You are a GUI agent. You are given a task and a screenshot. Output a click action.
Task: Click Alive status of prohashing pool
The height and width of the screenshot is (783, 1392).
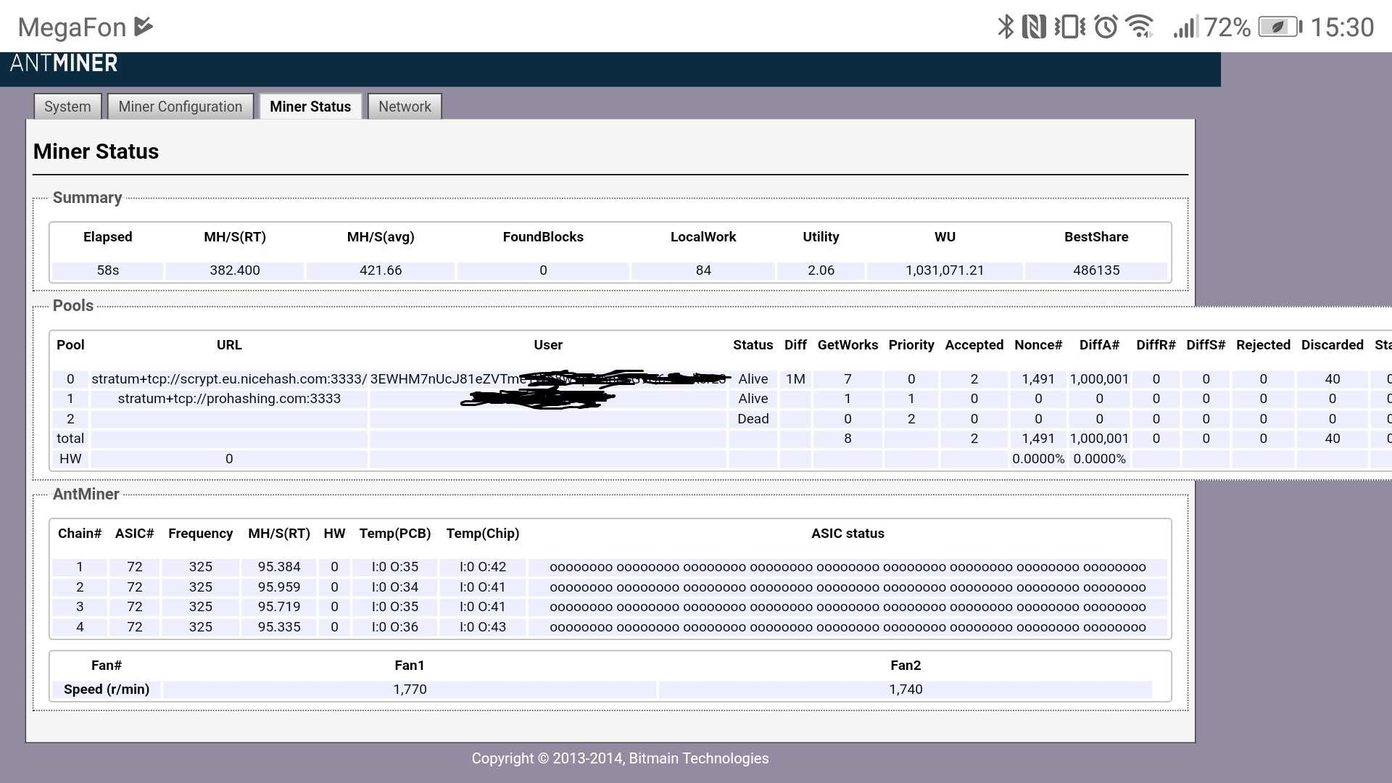[753, 399]
